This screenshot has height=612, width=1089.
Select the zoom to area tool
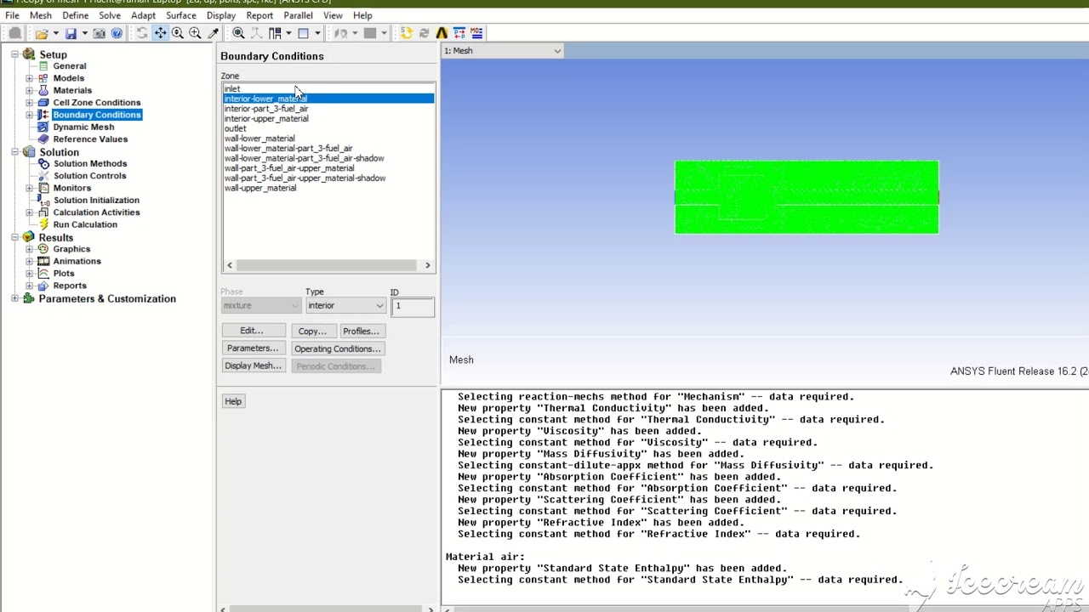[x=195, y=33]
